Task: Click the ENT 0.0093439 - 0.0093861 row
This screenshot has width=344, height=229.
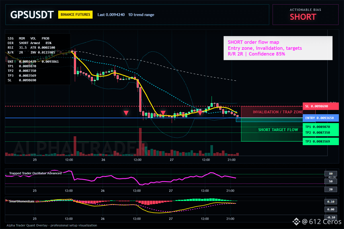Action: (x=33, y=62)
